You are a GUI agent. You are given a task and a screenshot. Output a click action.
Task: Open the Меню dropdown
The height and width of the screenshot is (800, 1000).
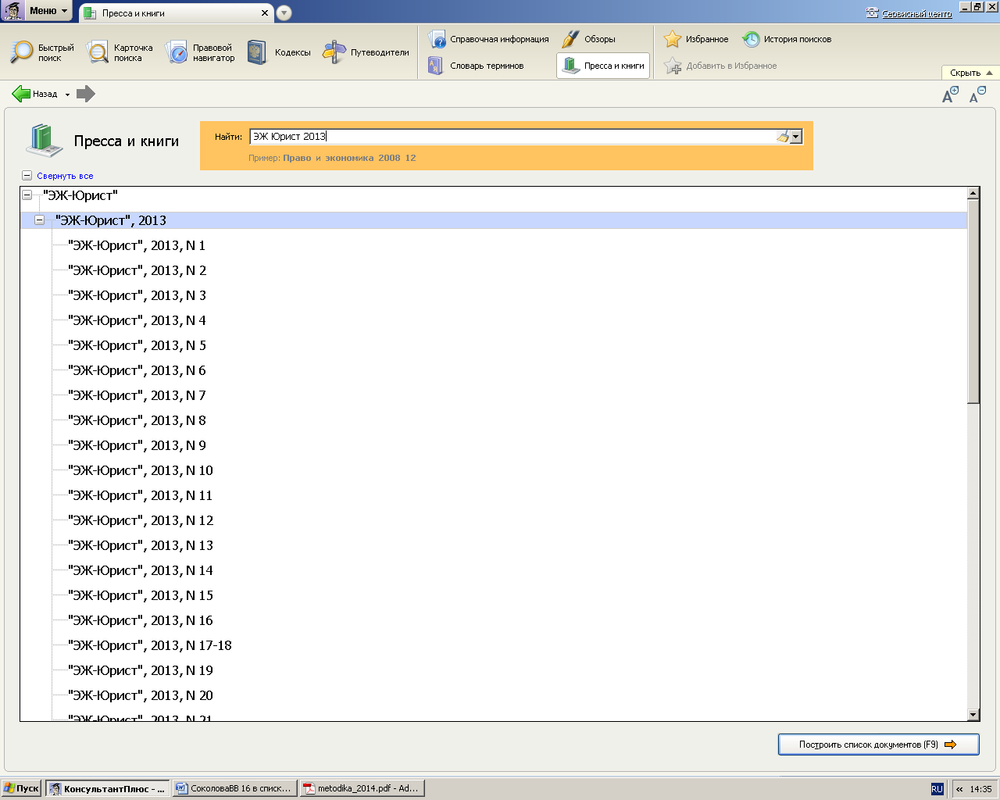tap(48, 11)
